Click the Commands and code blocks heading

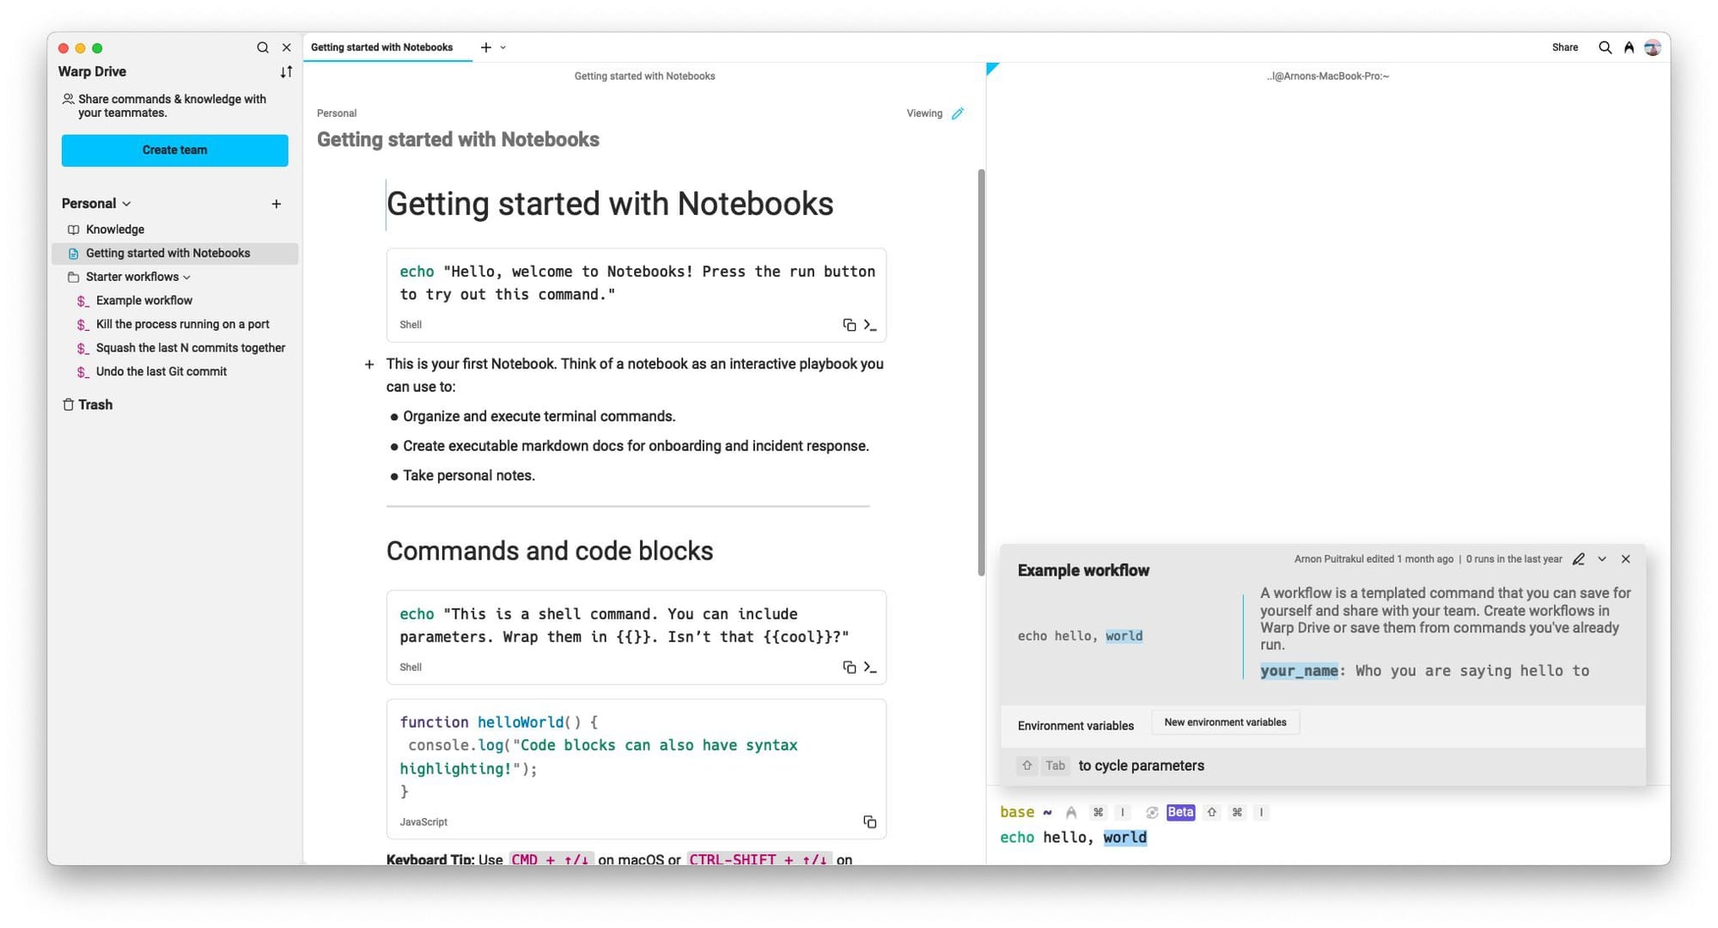[x=550, y=552]
